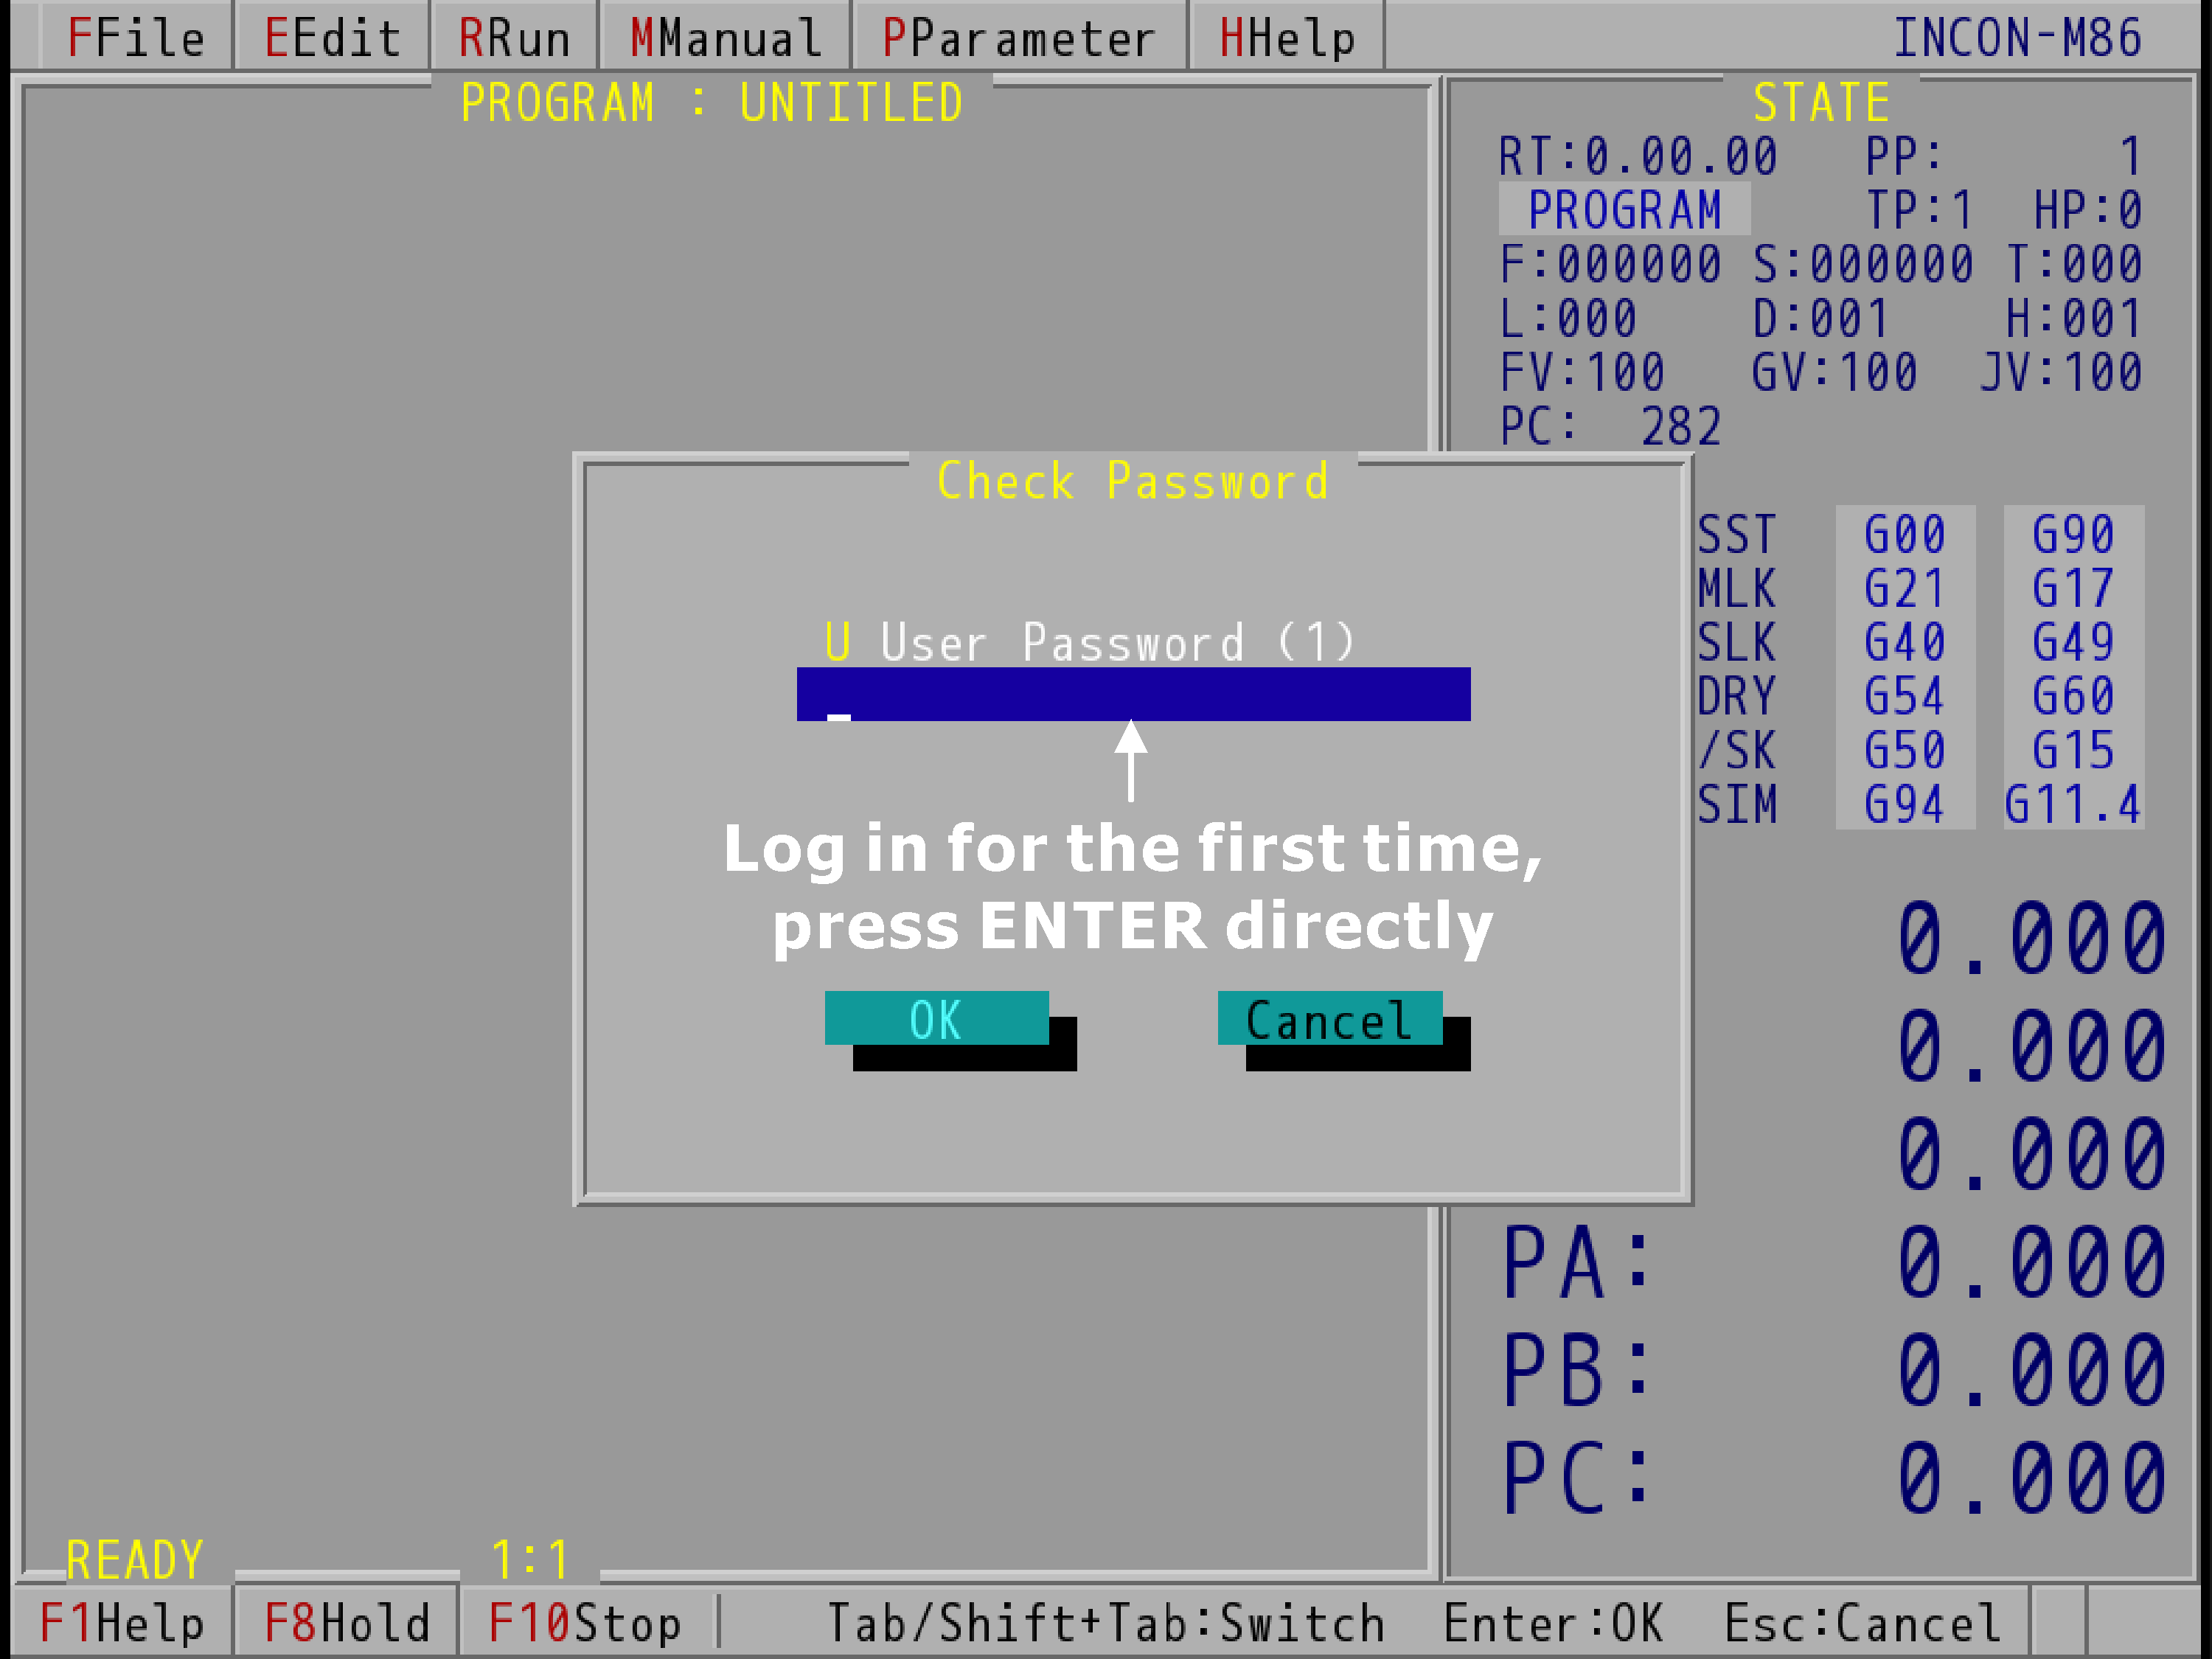Image resolution: width=2212 pixels, height=1659 pixels.
Task: Click the 1:1 cursor position indicator
Action: pyautogui.click(x=530, y=1560)
